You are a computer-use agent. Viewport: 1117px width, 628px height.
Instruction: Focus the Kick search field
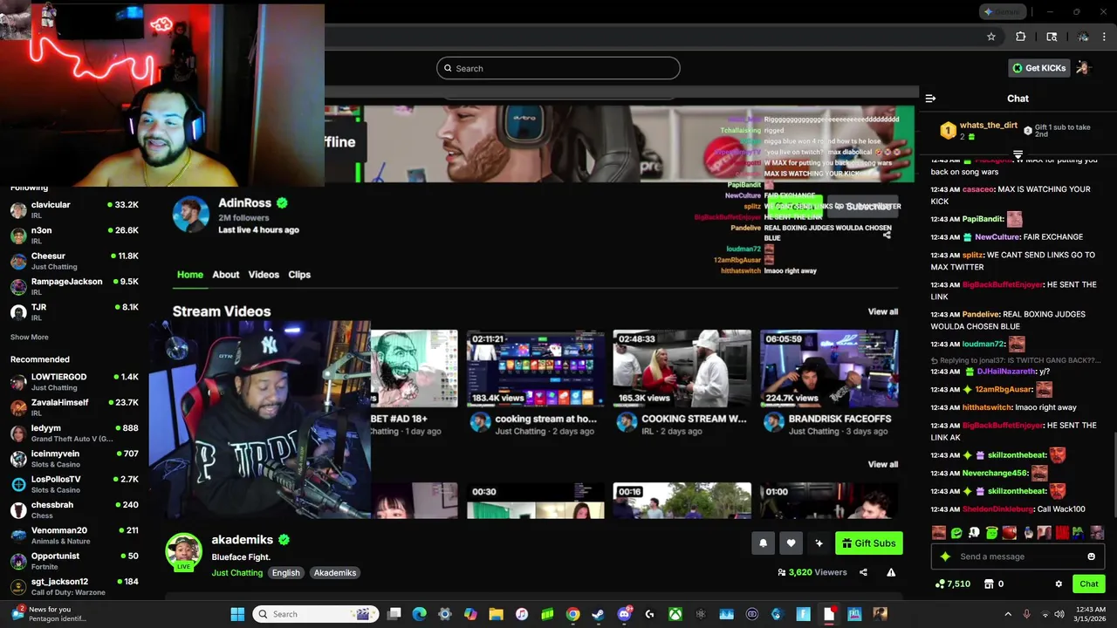click(558, 68)
